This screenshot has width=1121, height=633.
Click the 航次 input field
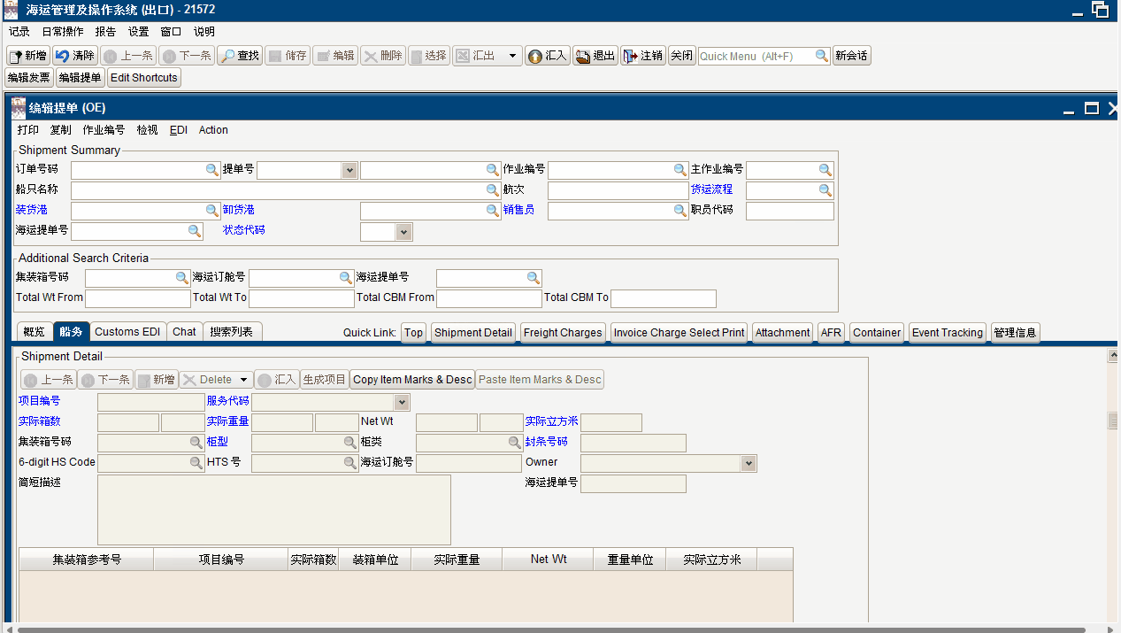(x=618, y=190)
